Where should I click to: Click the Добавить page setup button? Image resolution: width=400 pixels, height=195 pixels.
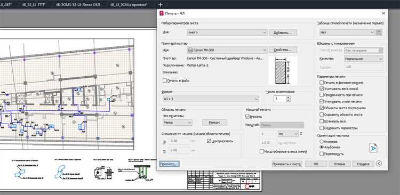[x=283, y=32]
